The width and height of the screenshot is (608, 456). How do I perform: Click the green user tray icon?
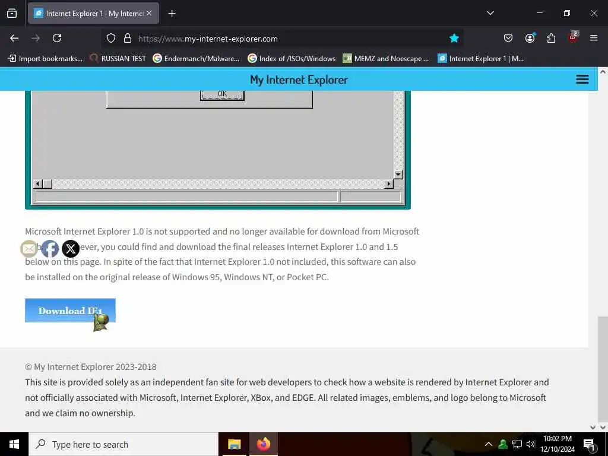503,444
